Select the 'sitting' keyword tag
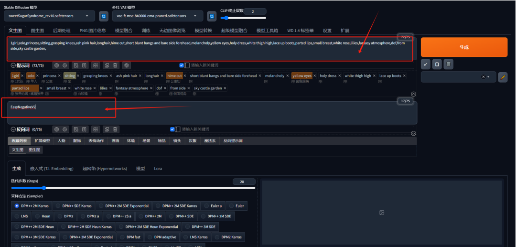The height and width of the screenshot is (247, 516). 69,75
